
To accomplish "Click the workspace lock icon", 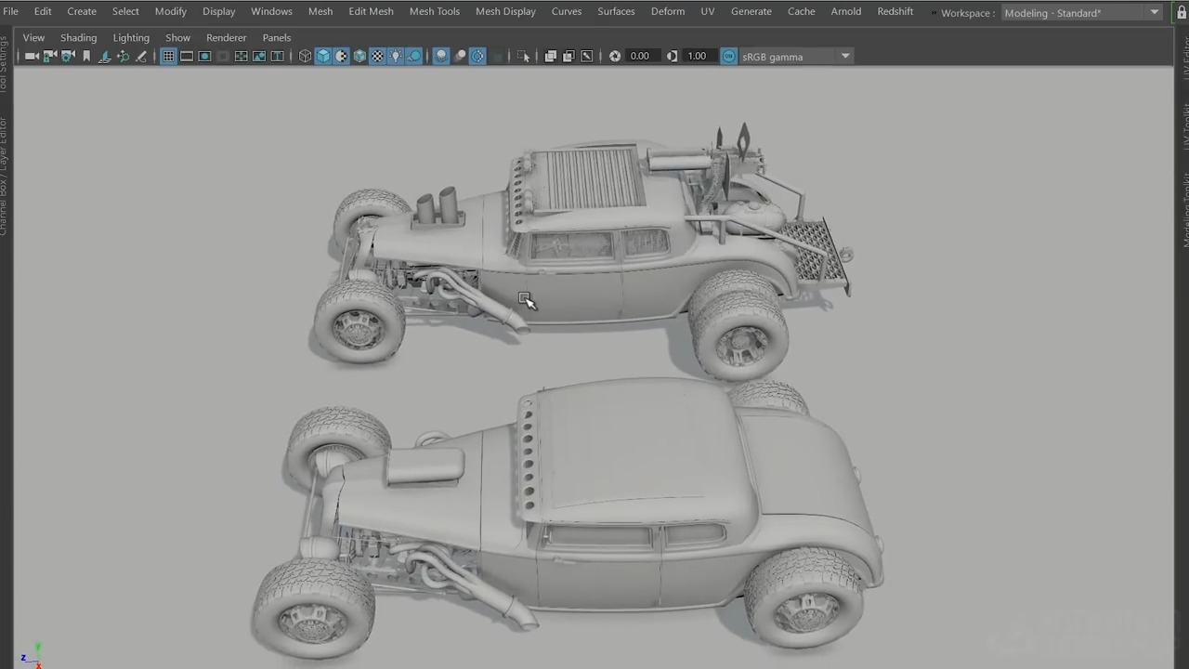I will click(1182, 13).
